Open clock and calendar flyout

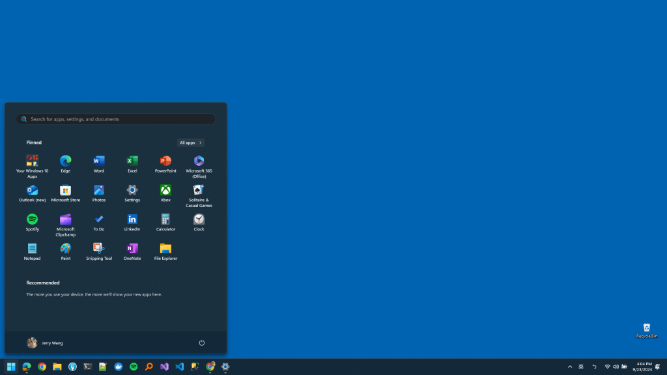tap(642, 367)
